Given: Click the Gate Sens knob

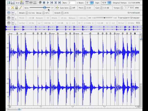Looking at the screenshot, I should pyautogui.click(x=70, y=8).
